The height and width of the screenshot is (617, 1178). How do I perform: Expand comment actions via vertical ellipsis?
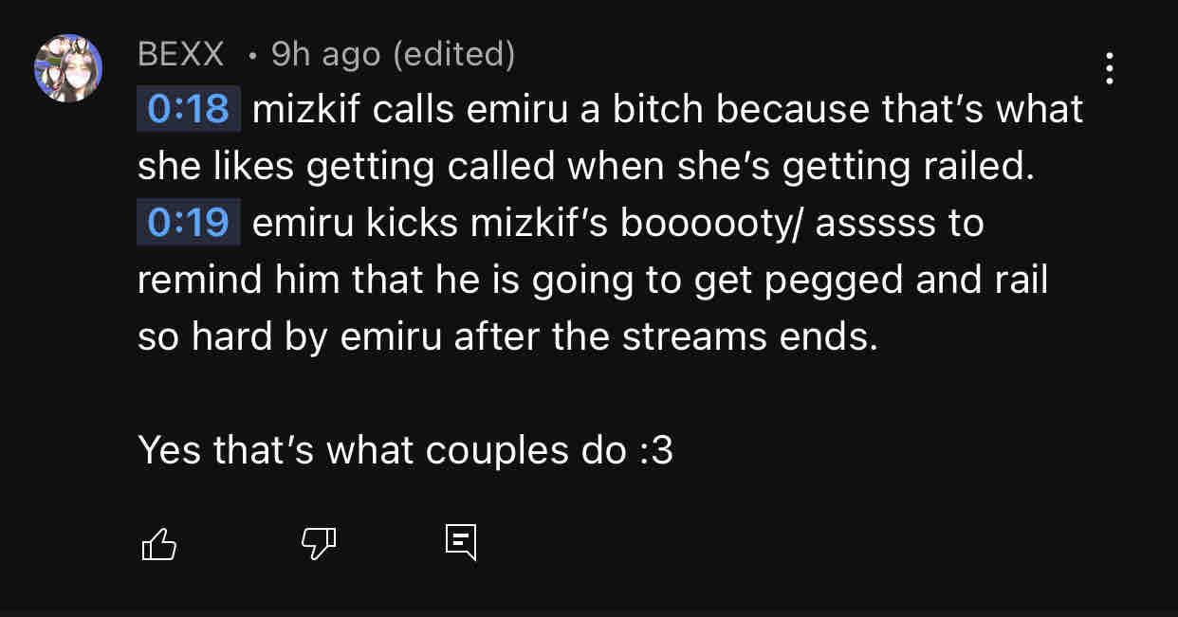(1109, 68)
